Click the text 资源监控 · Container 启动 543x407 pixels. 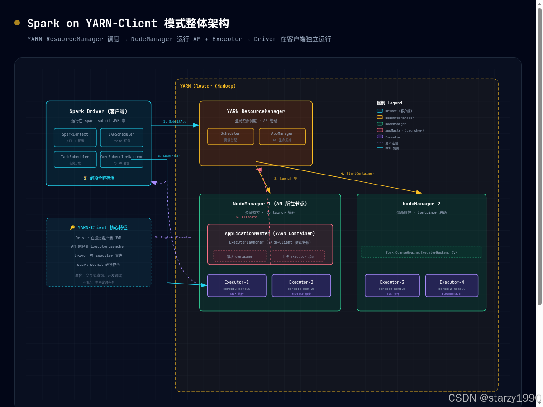click(422, 213)
